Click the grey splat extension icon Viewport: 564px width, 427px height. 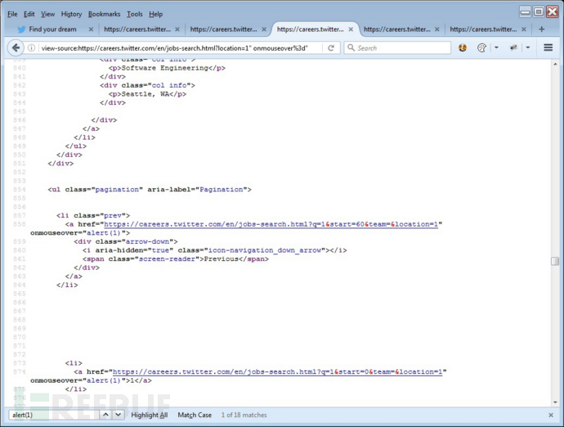click(513, 47)
